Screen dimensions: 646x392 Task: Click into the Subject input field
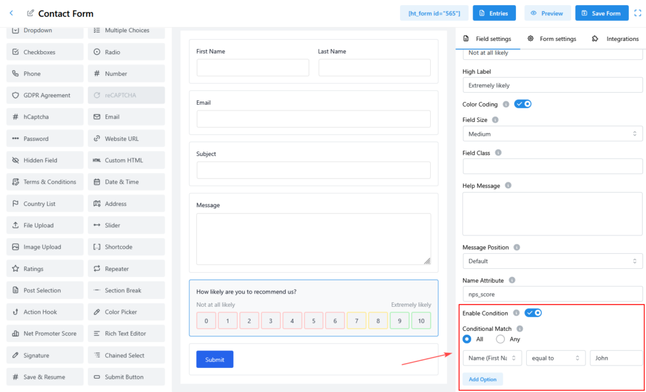(314, 170)
